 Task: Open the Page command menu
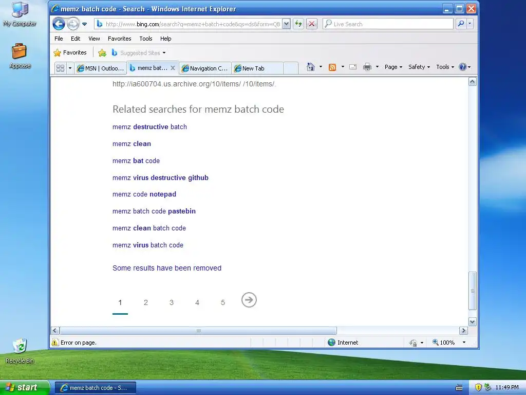tap(393, 67)
